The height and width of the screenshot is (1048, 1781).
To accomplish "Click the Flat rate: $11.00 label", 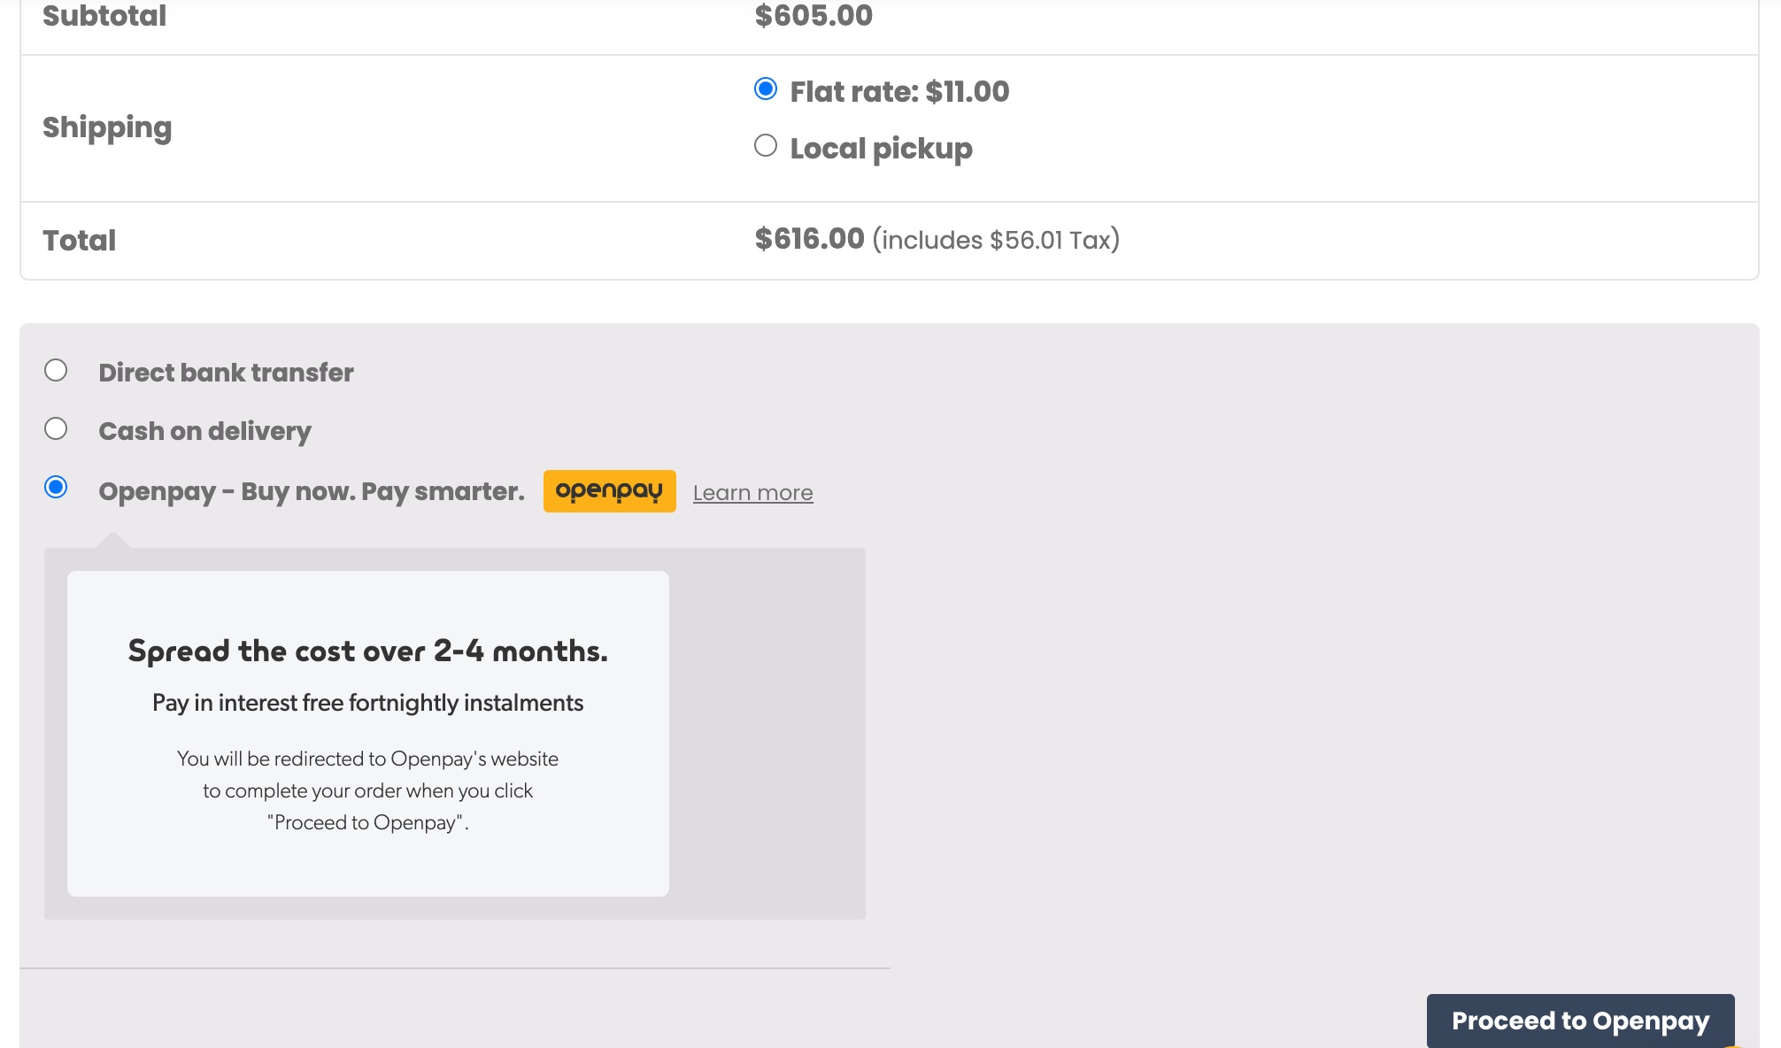I will 899,89.
